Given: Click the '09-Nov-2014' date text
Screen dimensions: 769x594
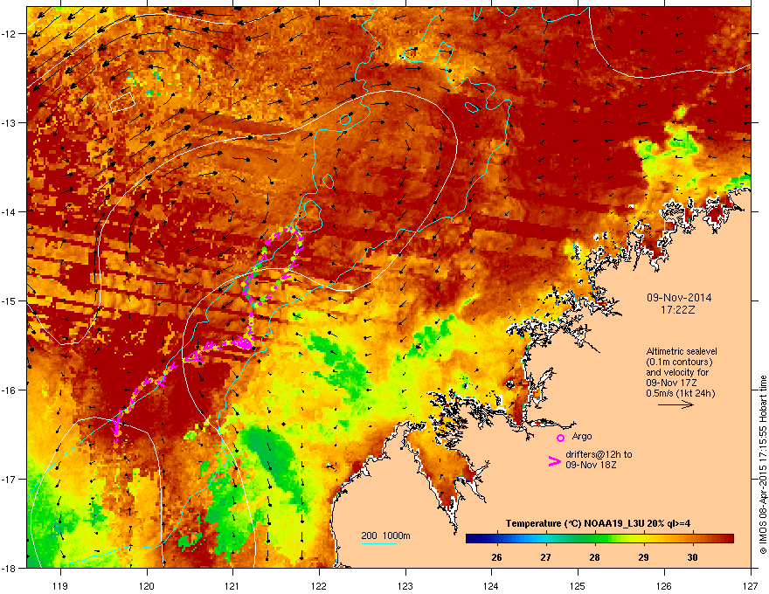Looking at the screenshot, I should pos(679,298).
